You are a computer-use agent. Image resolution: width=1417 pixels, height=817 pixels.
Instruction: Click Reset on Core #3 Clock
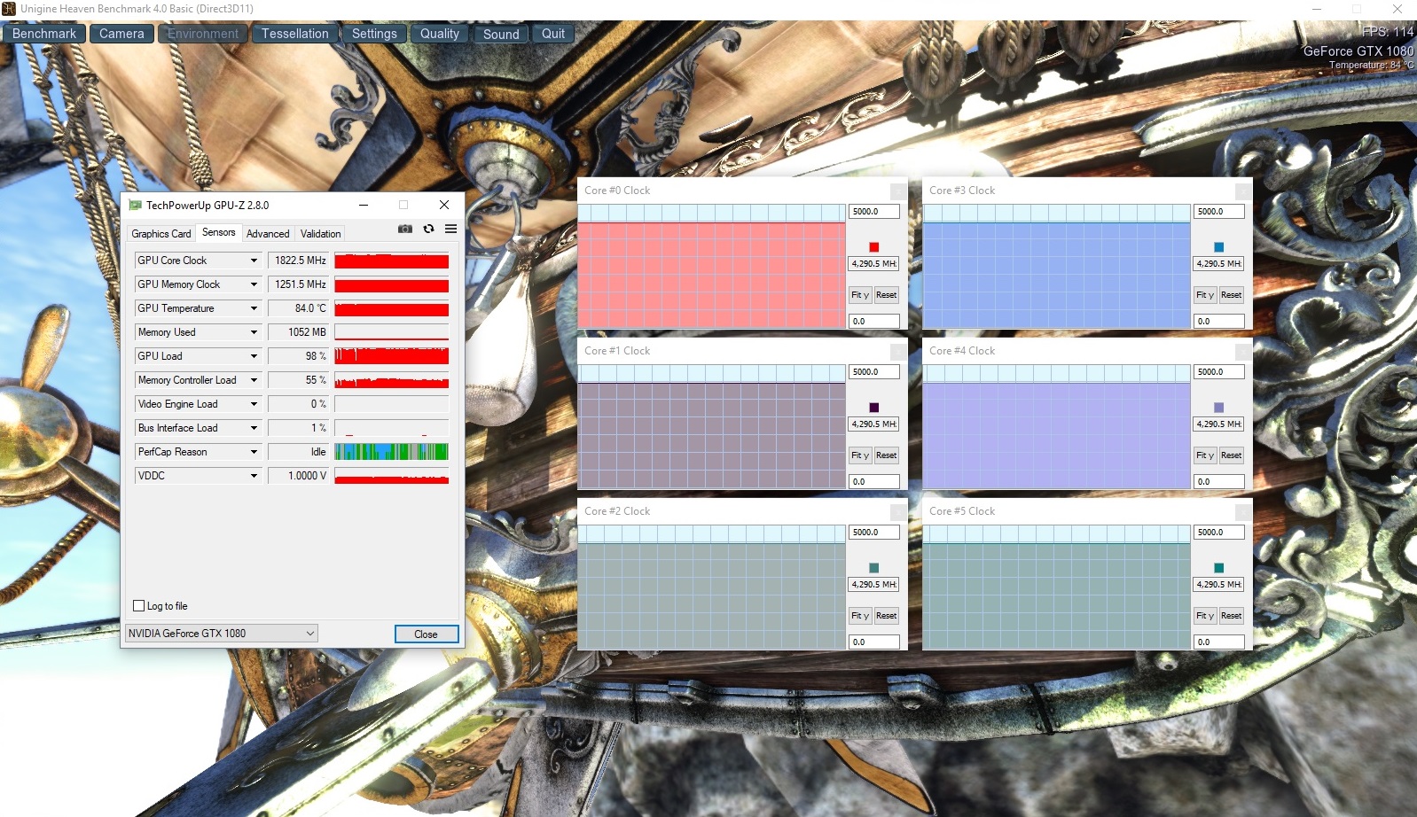click(1232, 295)
